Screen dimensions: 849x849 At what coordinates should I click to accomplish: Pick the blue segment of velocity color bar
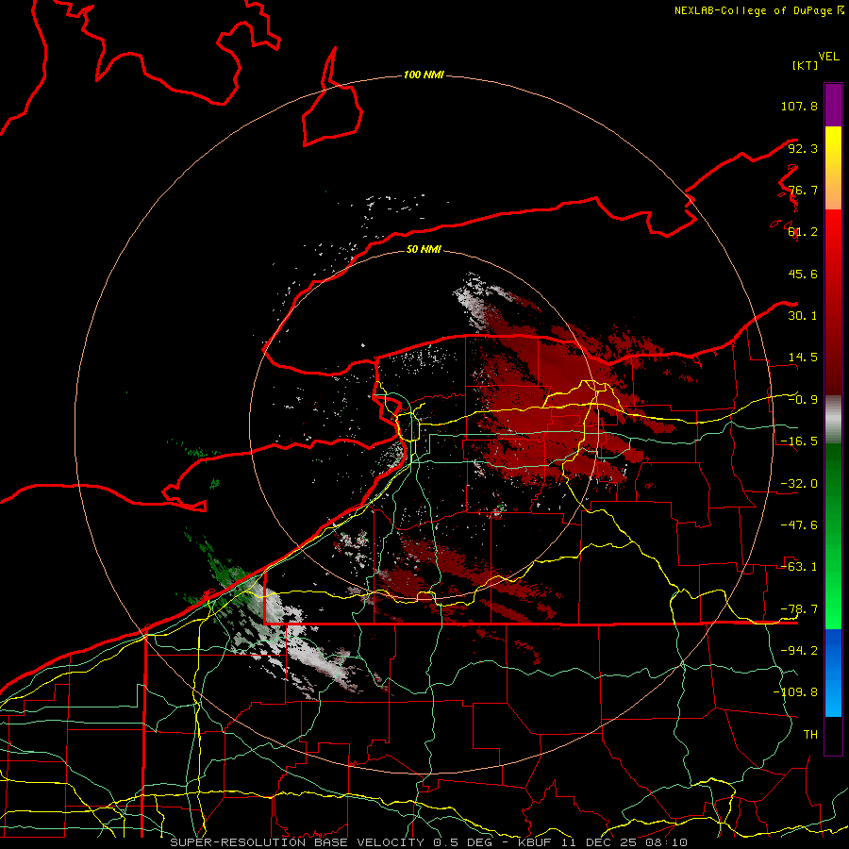pos(833,673)
